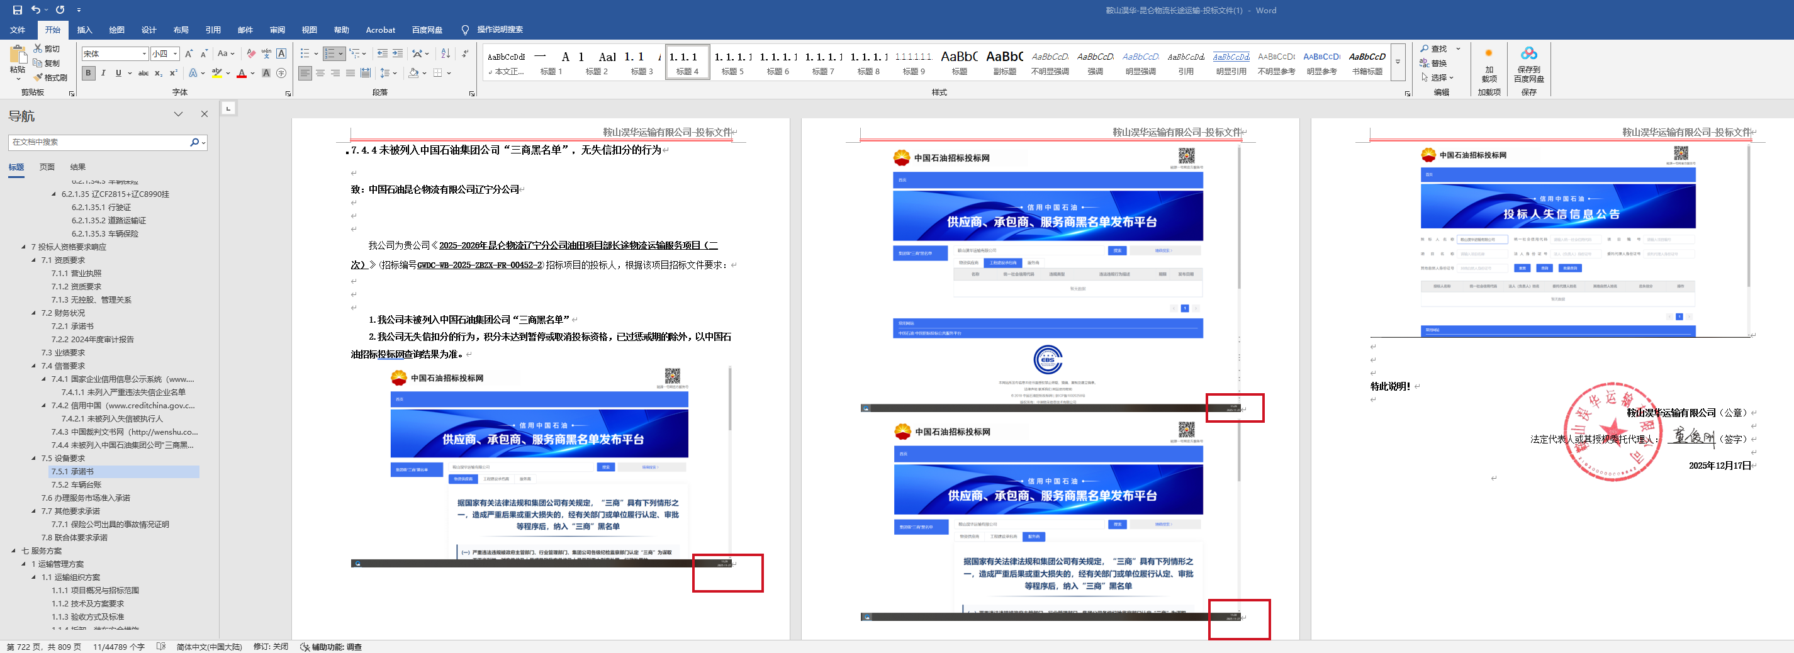Align paragraph text to the right
The width and height of the screenshot is (1794, 653).
(x=335, y=73)
